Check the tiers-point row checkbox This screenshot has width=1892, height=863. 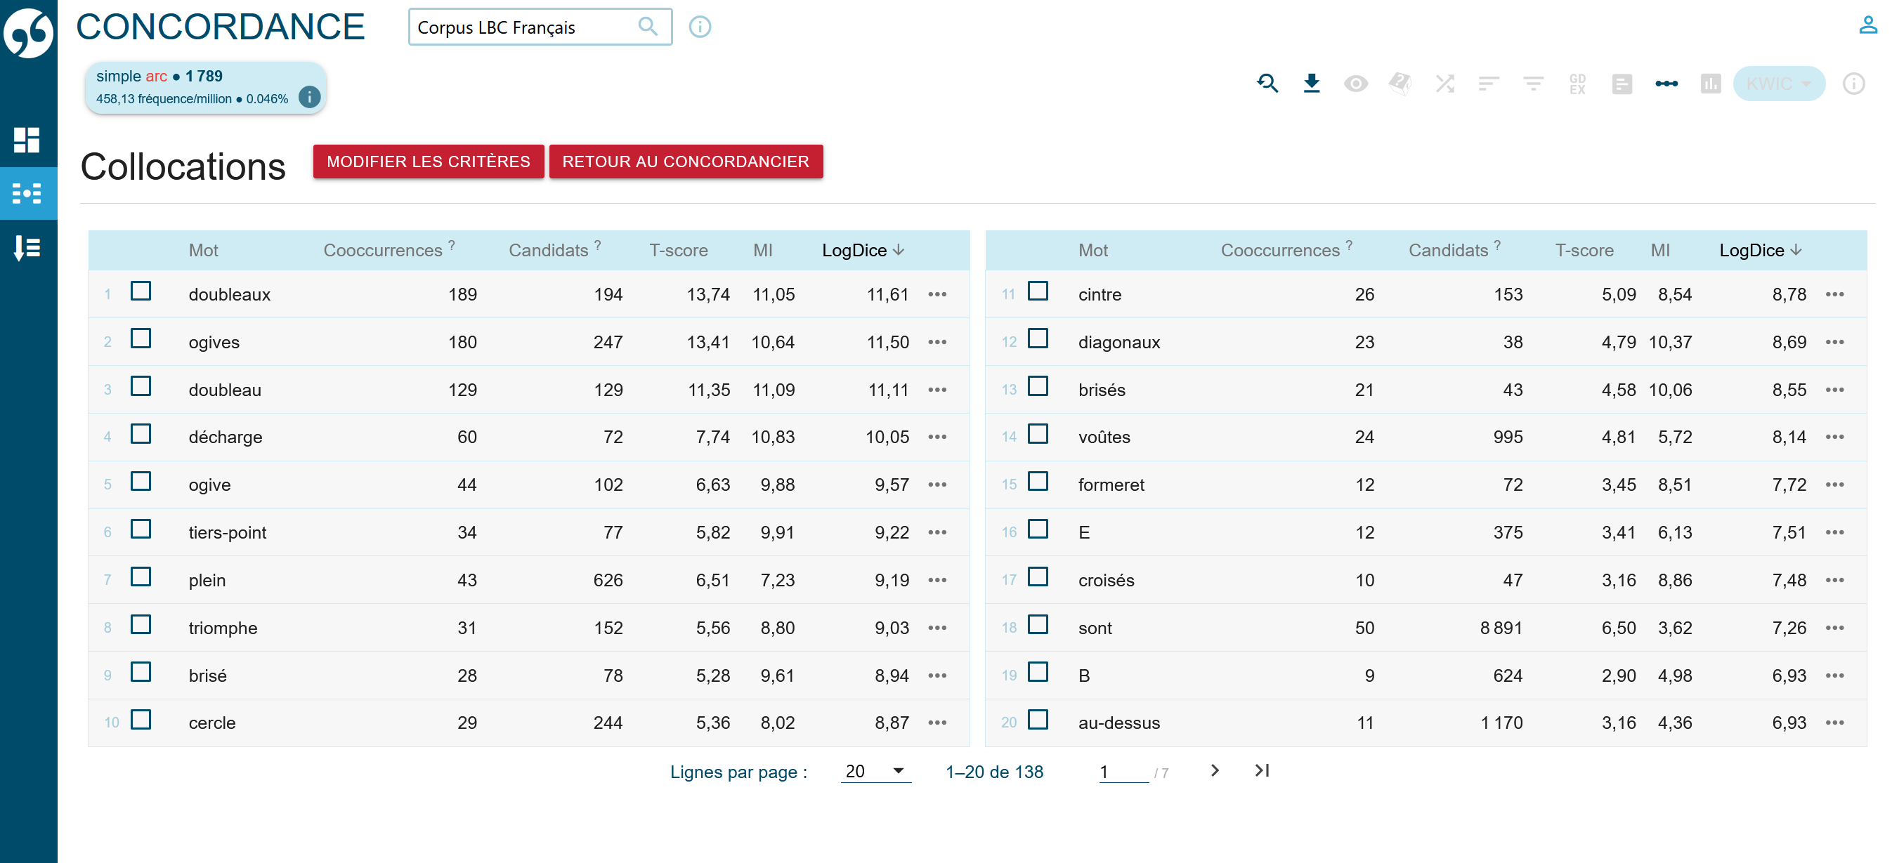click(141, 529)
